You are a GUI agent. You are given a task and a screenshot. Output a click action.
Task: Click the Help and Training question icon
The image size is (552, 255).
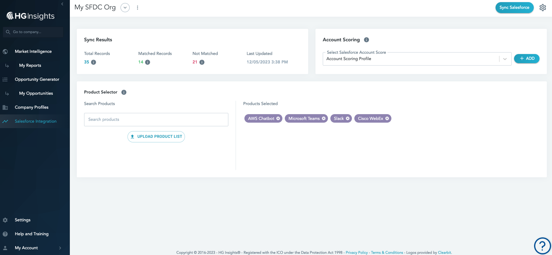(x=5, y=234)
